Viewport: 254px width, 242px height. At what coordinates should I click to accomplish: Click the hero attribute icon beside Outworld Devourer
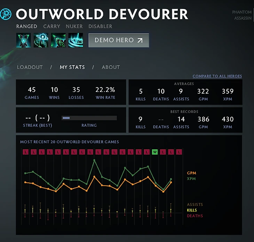6,14
